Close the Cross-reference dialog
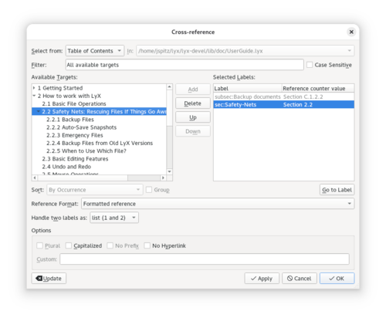This screenshot has width=386, height=318. [351, 32]
